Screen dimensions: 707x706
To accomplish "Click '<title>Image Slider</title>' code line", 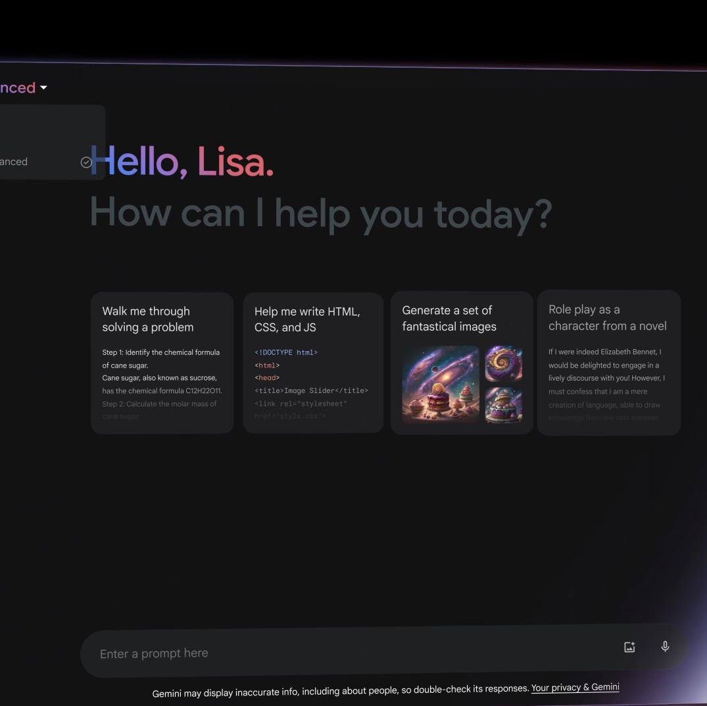I will point(311,390).
